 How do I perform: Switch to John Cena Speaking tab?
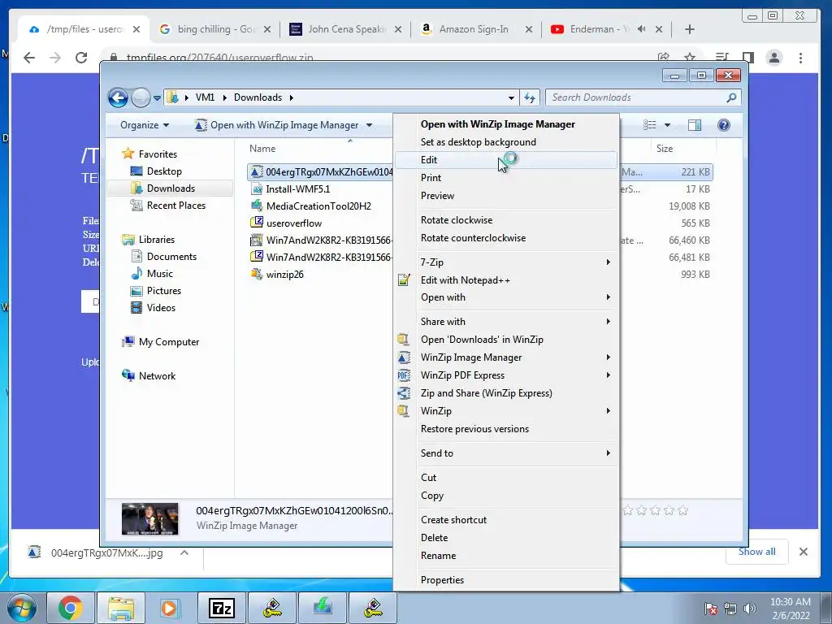[x=345, y=29]
